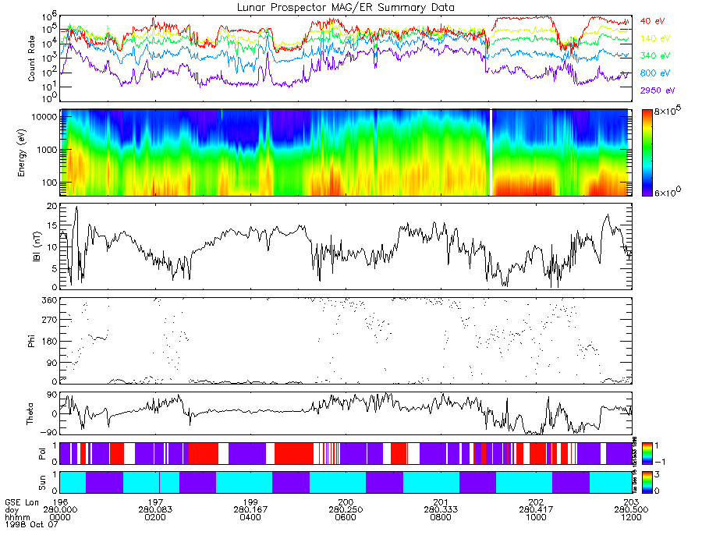Click the "0200" time tick label

point(155,517)
